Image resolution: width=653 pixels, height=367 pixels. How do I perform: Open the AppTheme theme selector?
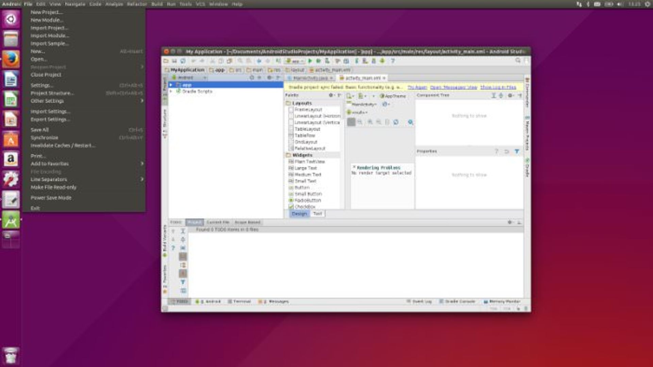tap(395, 96)
